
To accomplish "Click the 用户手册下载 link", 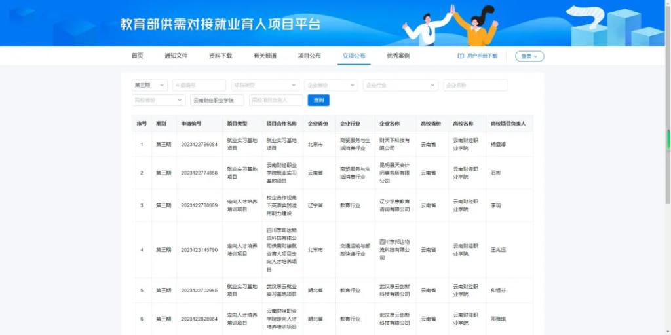I will point(482,56).
